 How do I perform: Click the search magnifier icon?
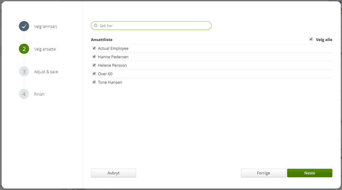(x=96, y=26)
